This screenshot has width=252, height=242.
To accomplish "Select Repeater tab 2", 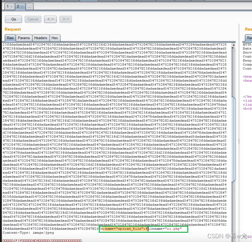I will coord(18,6).
